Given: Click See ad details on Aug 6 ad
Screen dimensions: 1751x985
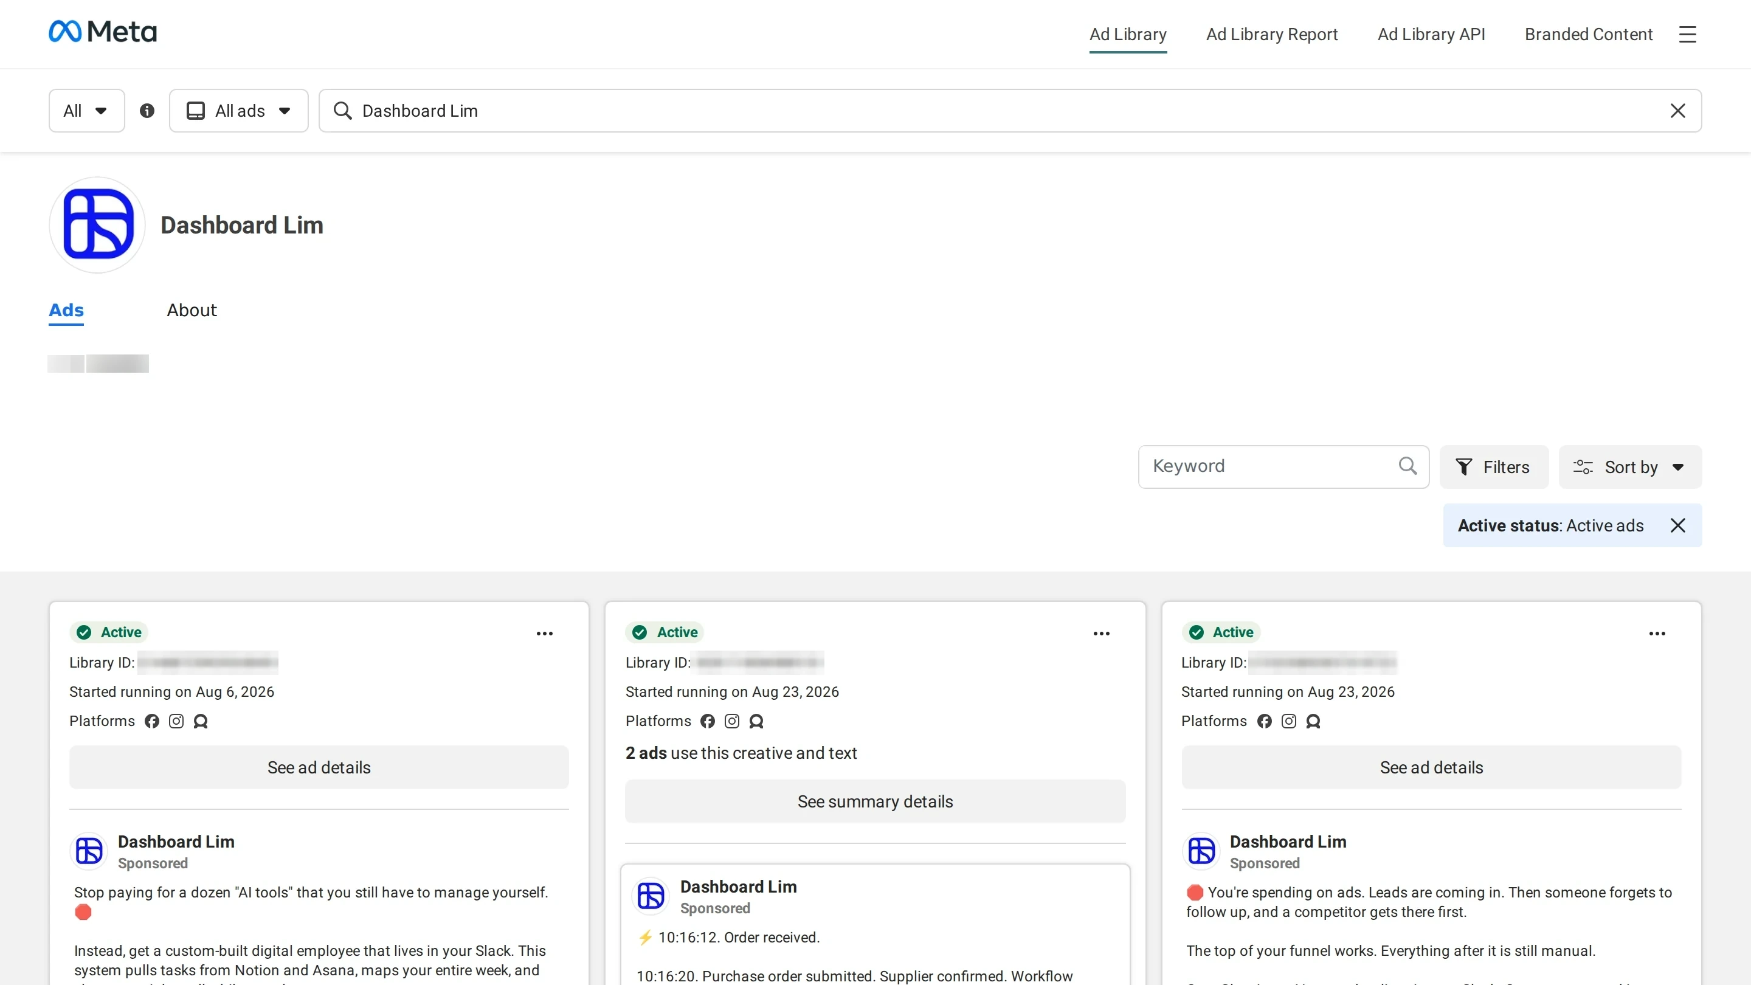Looking at the screenshot, I should point(319,767).
